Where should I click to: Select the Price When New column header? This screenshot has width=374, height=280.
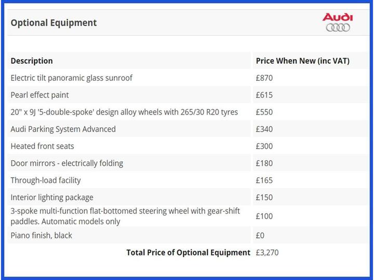pyautogui.click(x=302, y=61)
